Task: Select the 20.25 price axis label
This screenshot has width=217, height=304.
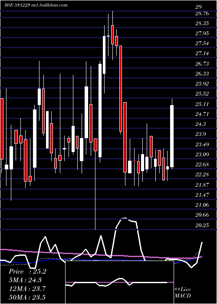Action: pyautogui.click(x=202, y=225)
